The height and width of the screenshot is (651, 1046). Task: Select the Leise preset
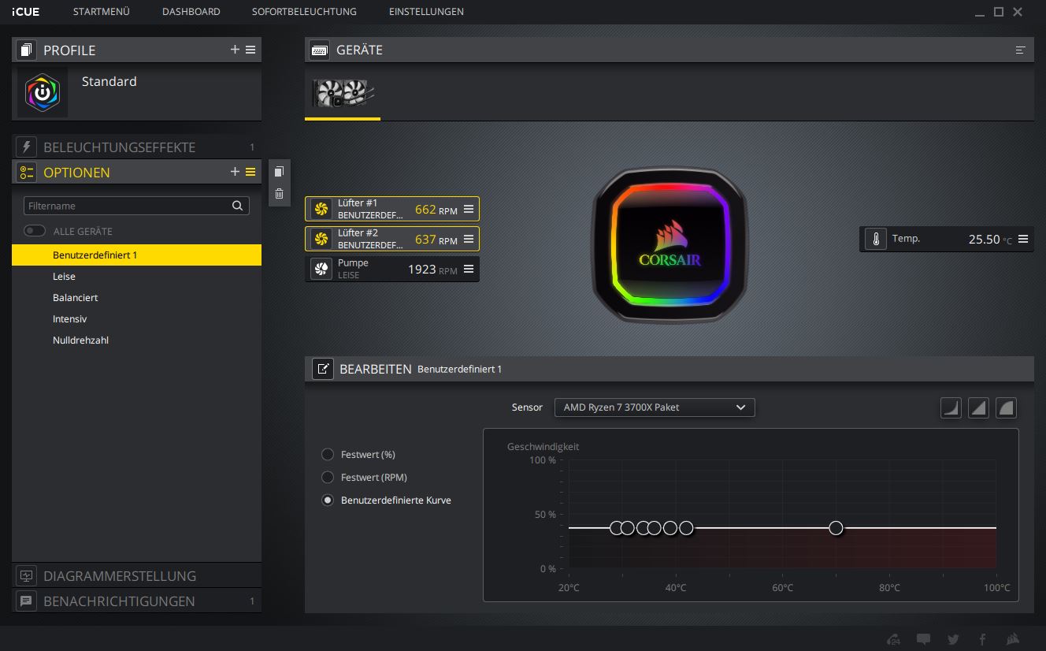click(x=136, y=276)
